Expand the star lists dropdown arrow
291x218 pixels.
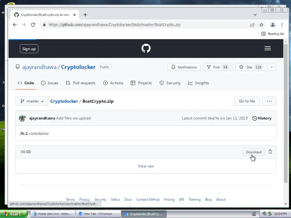click(x=272, y=67)
